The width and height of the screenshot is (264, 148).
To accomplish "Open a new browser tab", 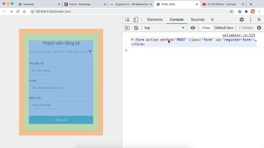I will click(251, 5).
